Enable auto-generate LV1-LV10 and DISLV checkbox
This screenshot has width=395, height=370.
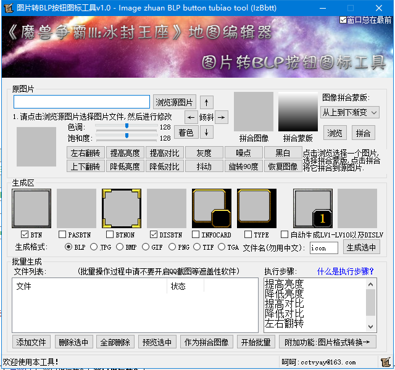coord(285,234)
